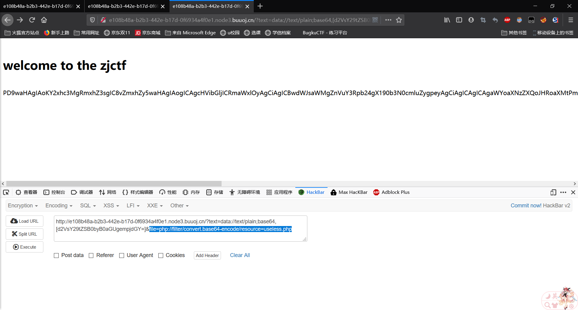The height and width of the screenshot is (310, 578).
Task: Open the 无障碍环境 accessibility tab
Action: click(244, 192)
